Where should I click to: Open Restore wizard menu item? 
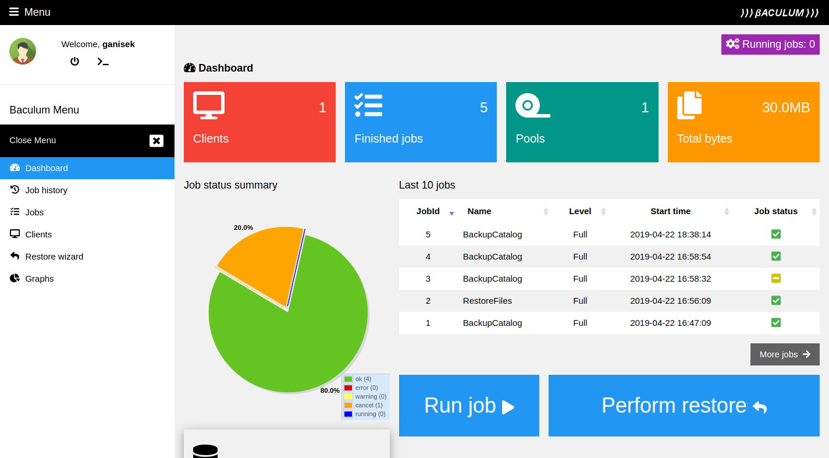tap(87, 257)
